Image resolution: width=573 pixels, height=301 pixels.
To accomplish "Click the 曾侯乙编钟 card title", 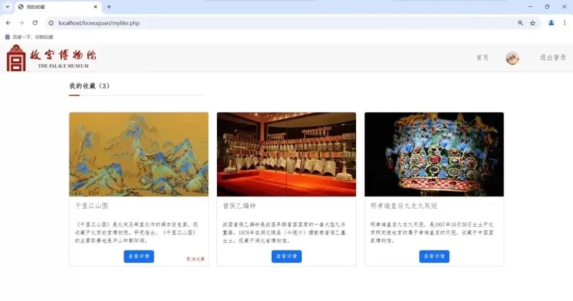I will (x=240, y=206).
